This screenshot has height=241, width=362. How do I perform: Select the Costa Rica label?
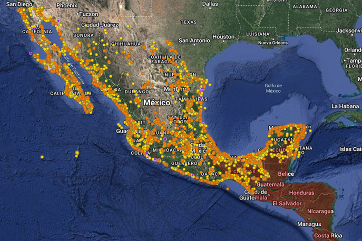point(328,236)
